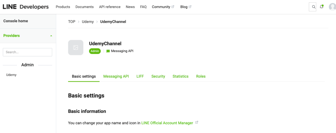Click the Admin sidebar group label
Screen dimensions: 336x133
coord(27,65)
